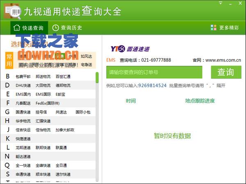Viewport: 246px width, 184px height.
Task: Select 宅急送 in common couriers
Action: [86, 65]
